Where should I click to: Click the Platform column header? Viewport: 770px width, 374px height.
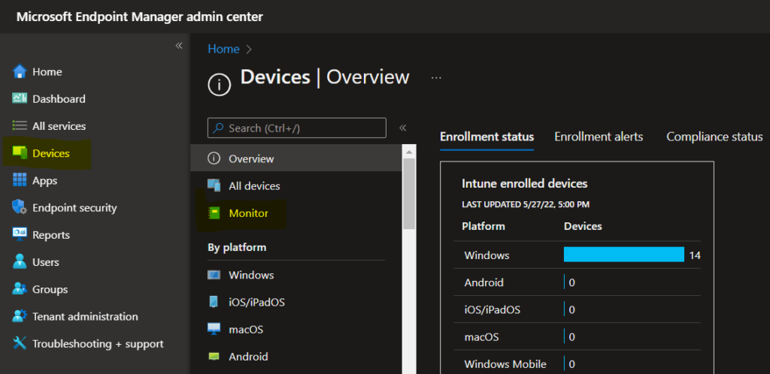484,227
